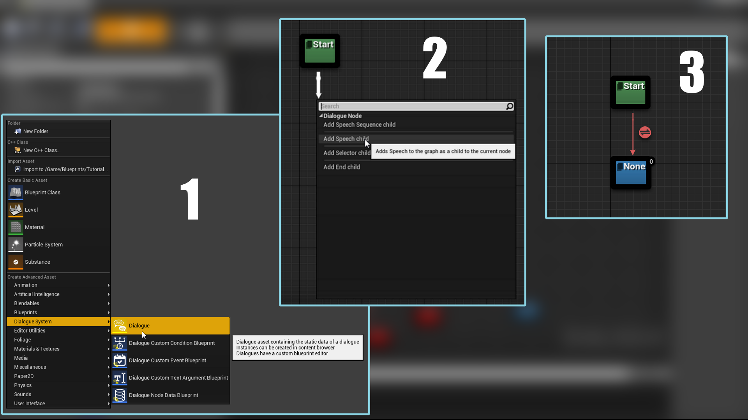The image size is (748, 420).
Task: Select the Add End child option
Action: coord(342,167)
